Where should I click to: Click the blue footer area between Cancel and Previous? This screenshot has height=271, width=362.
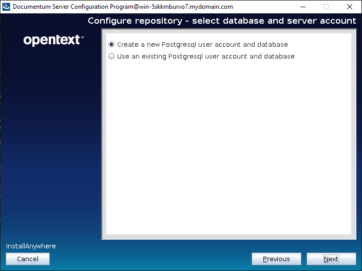(x=149, y=259)
